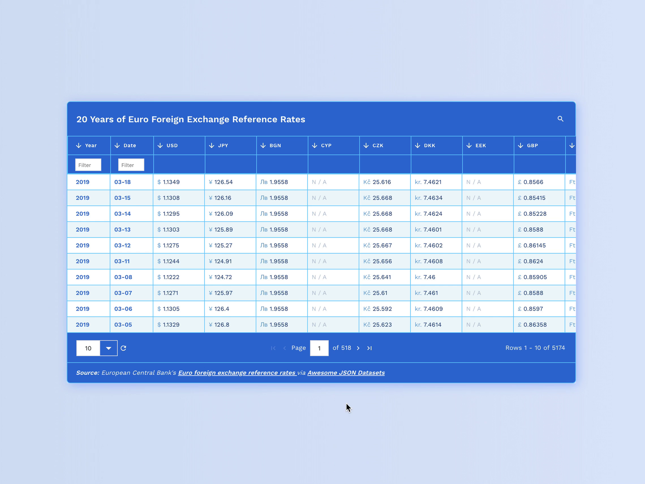The height and width of the screenshot is (484, 645).
Task: Sort by the DKK column arrow
Action: pyautogui.click(x=418, y=146)
